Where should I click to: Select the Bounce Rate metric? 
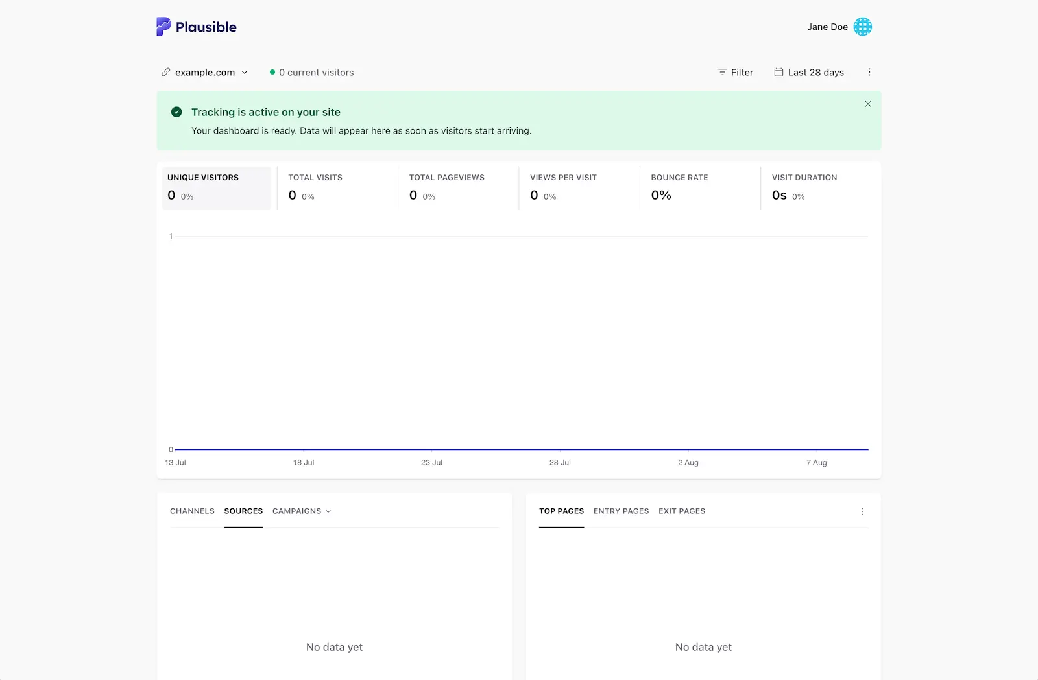tap(700, 188)
